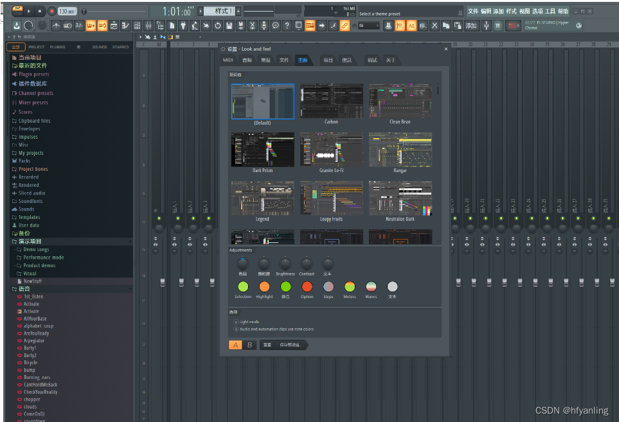
Task: Toggle audio clips use note colors option
Action: tap(236, 329)
